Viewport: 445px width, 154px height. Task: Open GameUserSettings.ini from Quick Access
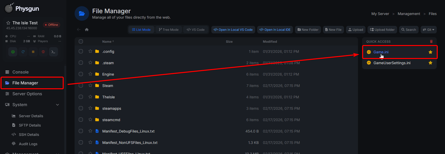click(392, 63)
